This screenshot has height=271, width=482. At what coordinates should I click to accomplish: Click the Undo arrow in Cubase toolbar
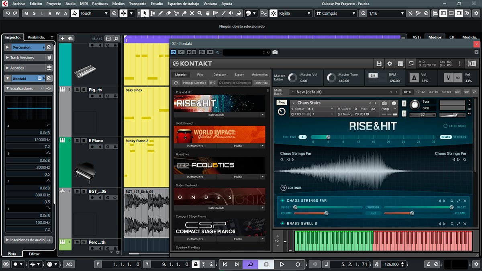point(8,13)
